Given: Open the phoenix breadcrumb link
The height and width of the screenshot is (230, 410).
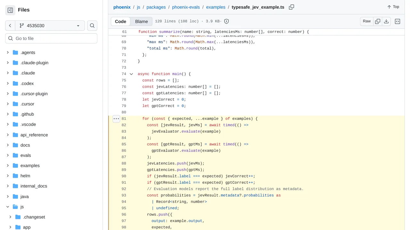Looking at the screenshot, I should [x=122, y=7].
